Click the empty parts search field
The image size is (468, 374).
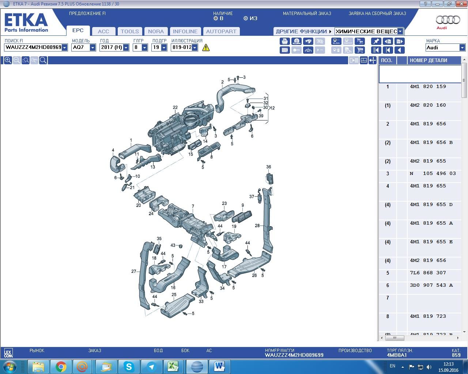[420, 74]
